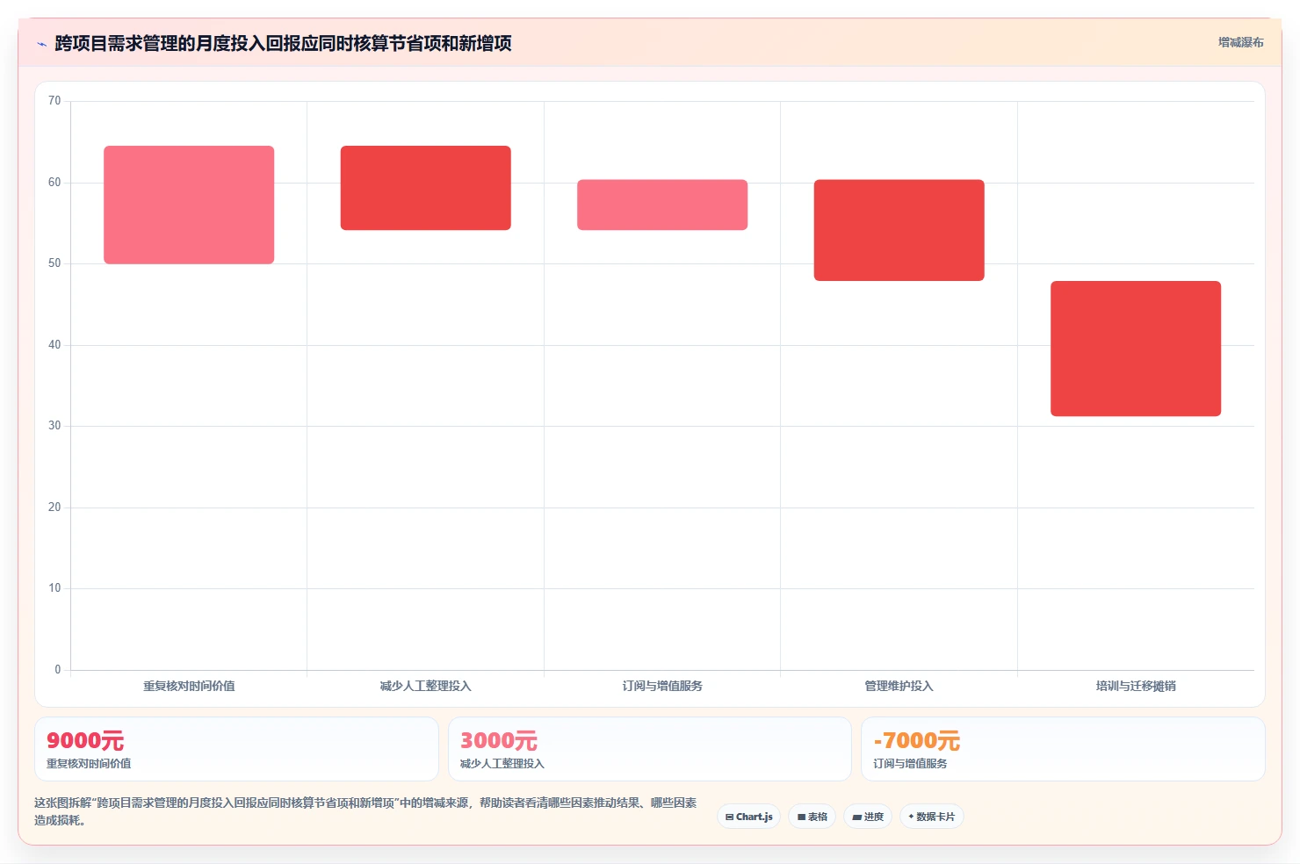Viewport: 1300px width, 864px height.
Task: Click the chart title 跨项目需求管理的月度投入回报
Action: 283,43
